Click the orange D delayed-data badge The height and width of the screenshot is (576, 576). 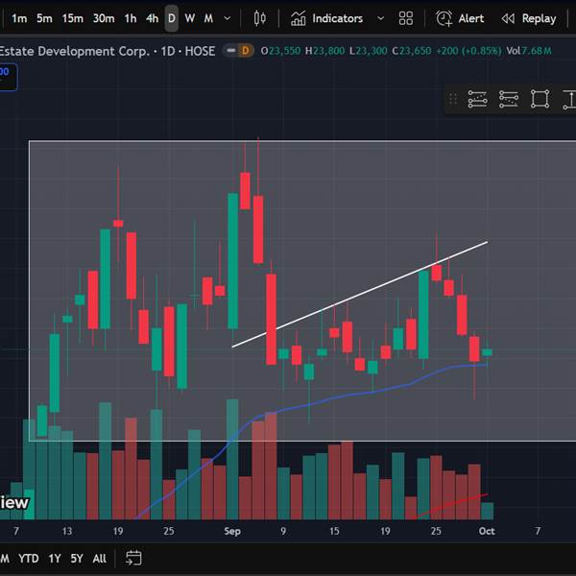click(246, 51)
